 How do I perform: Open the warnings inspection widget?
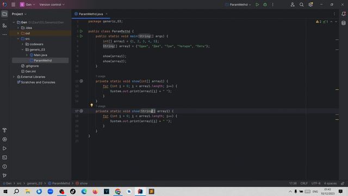(322, 22)
